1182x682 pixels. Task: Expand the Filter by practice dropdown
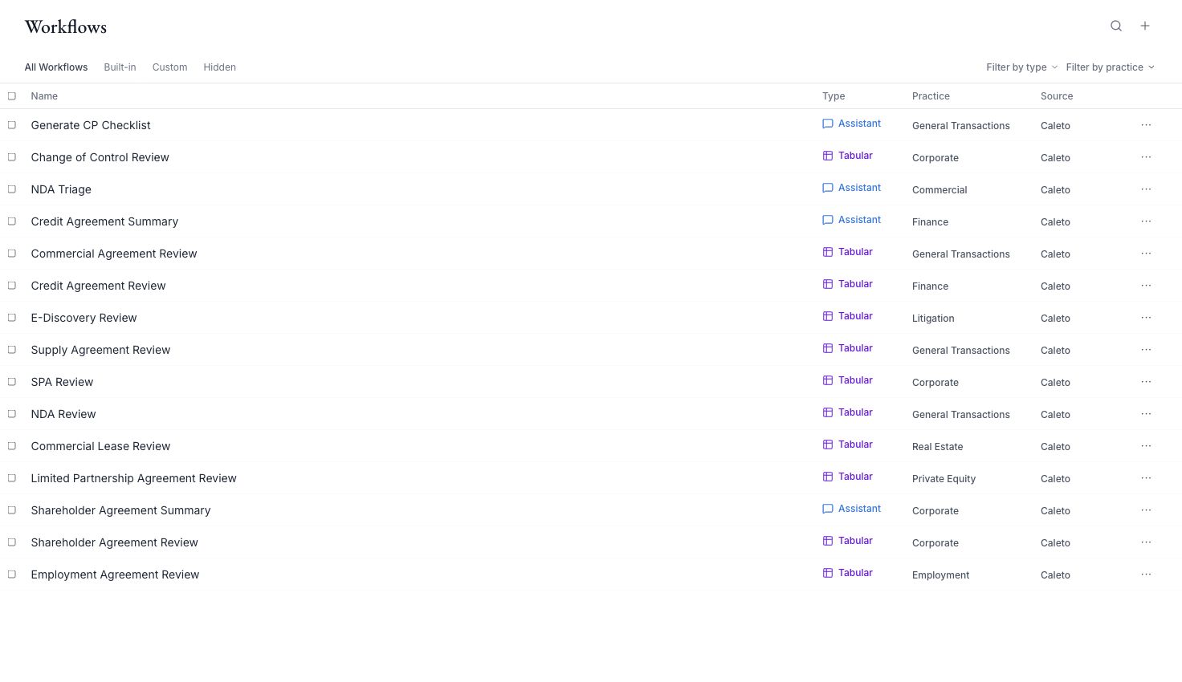click(1111, 67)
